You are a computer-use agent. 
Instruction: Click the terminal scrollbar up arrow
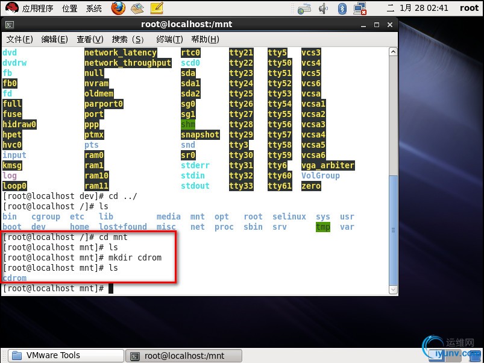[x=393, y=51]
